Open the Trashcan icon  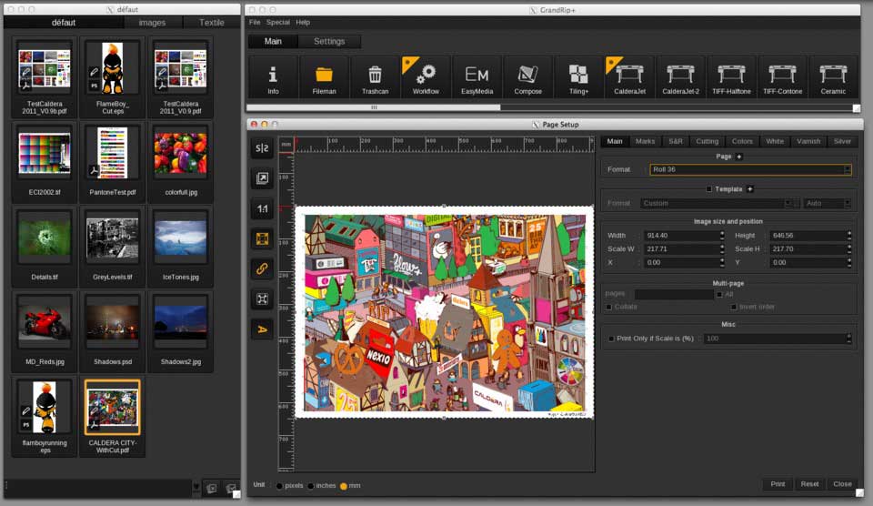tap(375, 77)
